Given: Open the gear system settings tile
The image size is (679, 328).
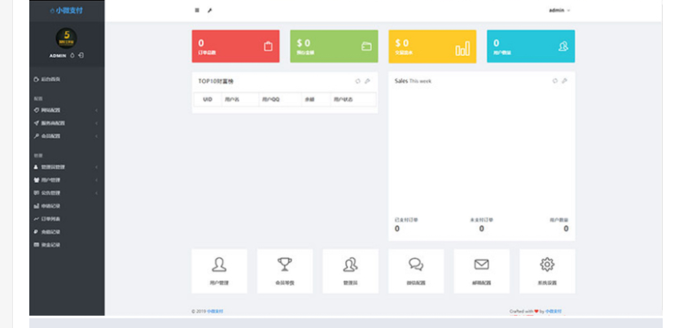Looking at the screenshot, I should click(x=547, y=271).
